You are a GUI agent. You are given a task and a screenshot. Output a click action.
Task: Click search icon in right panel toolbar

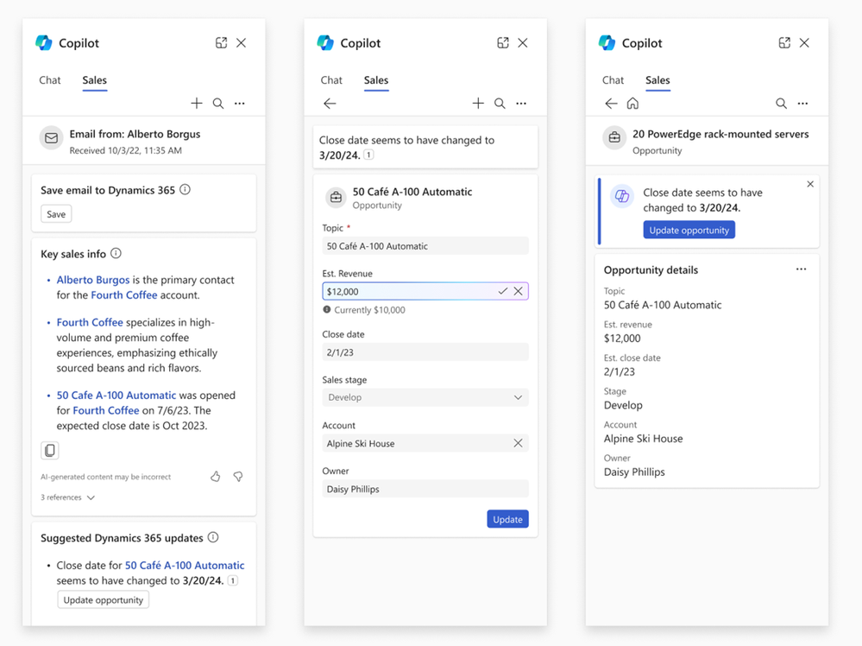point(781,104)
